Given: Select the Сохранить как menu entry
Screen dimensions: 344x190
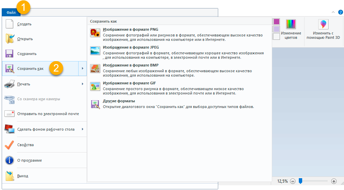Looking at the screenshot, I should pos(40,69).
